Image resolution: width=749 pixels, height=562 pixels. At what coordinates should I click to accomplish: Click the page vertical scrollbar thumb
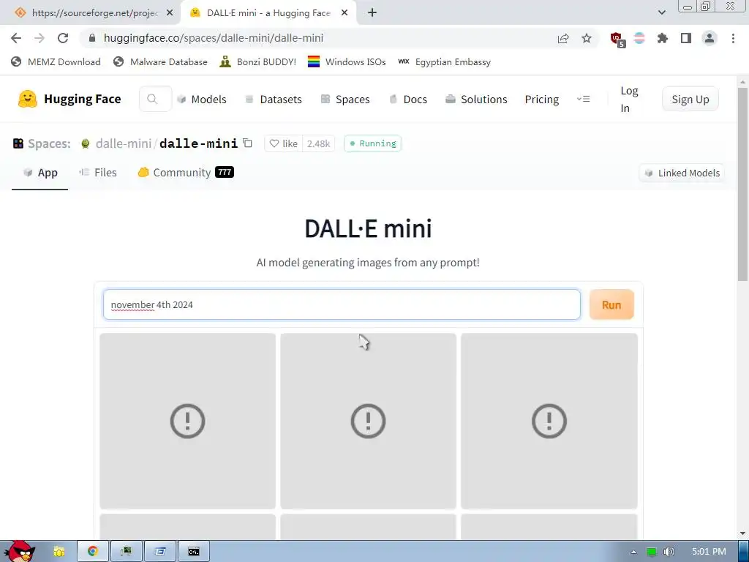(x=743, y=184)
